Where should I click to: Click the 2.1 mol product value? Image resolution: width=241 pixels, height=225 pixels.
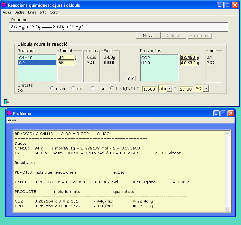point(209,58)
